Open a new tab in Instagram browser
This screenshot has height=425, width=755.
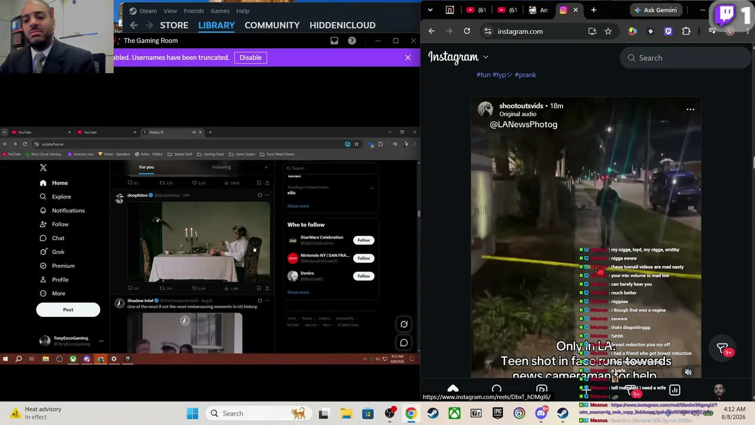(593, 10)
